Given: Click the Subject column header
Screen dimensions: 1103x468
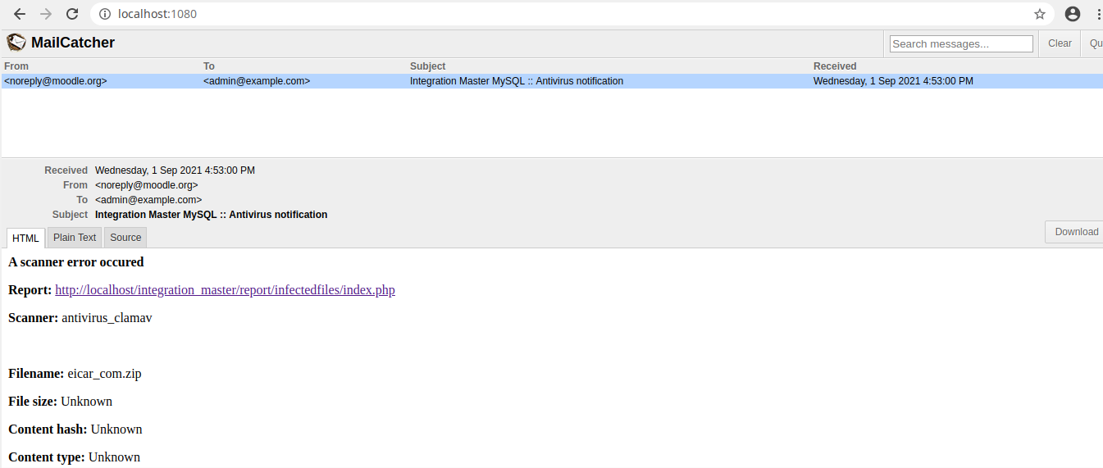Looking at the screenshot, I should click(428, 66).
